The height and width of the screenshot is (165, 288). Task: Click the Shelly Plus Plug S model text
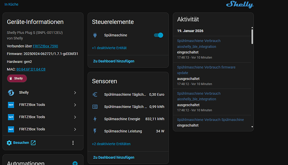(35, 32)
